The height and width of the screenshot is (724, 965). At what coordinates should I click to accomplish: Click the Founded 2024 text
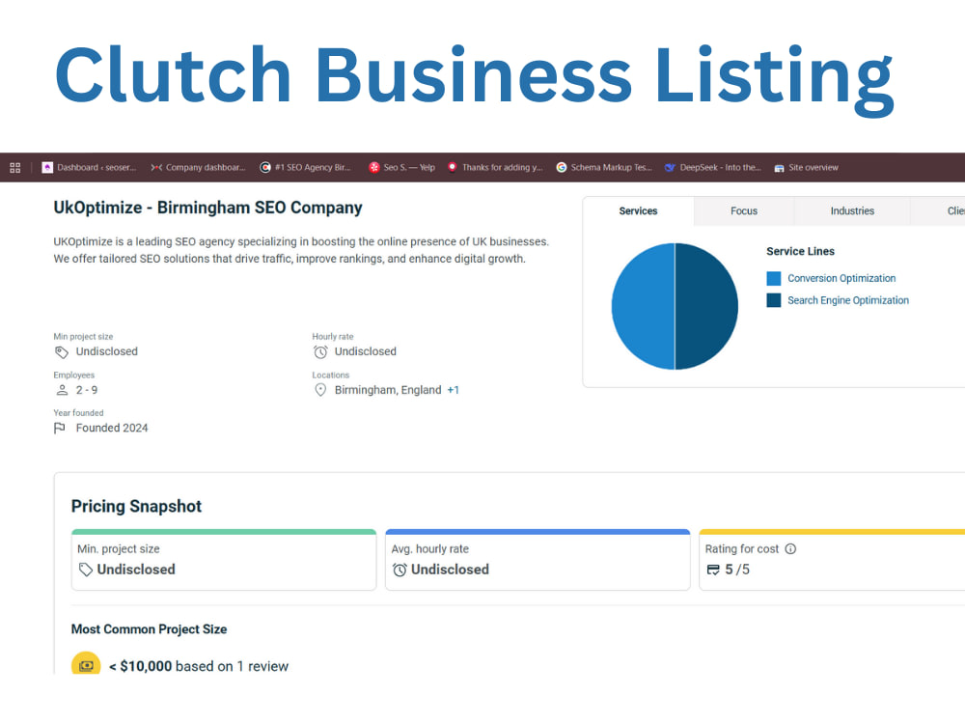tap(112, 428)
